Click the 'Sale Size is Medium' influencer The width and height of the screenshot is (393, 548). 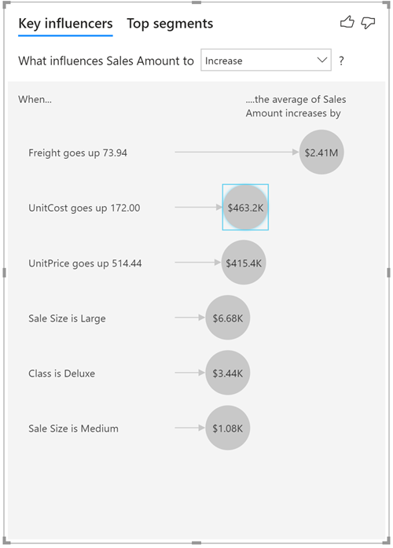coord(73,428)
